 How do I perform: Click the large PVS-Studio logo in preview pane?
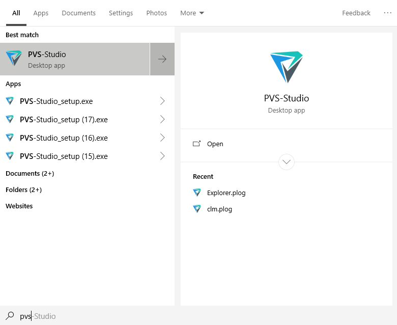(x=286, y=67)
